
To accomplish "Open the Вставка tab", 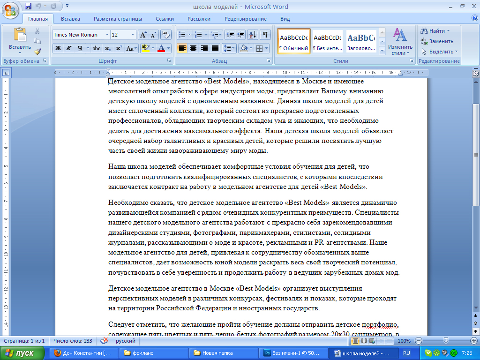I will tap(70, 19).
